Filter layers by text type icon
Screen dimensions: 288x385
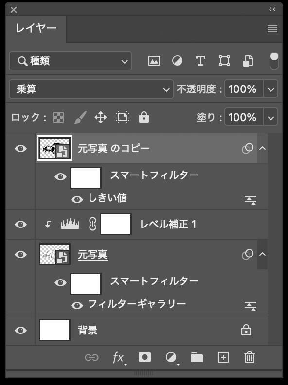pyautogui.click(x=200, y=61)
